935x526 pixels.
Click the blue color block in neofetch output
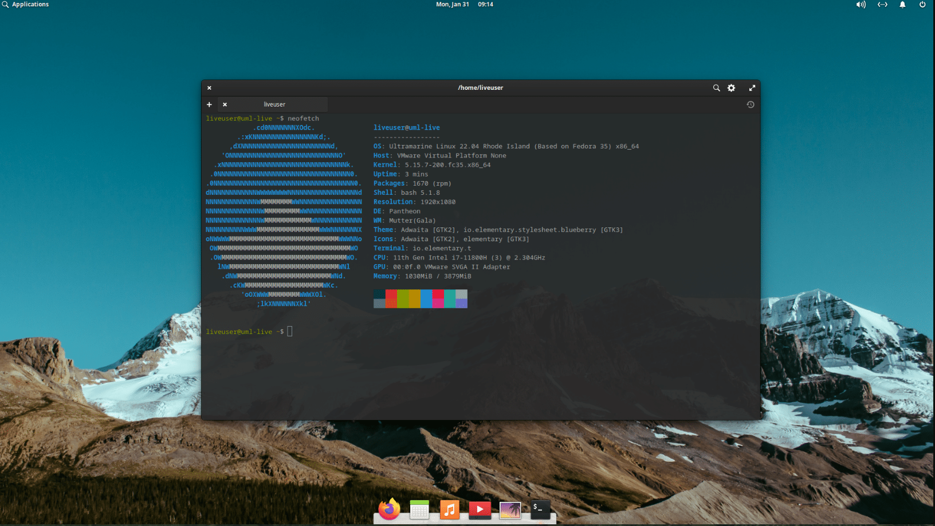click(426, 299)
